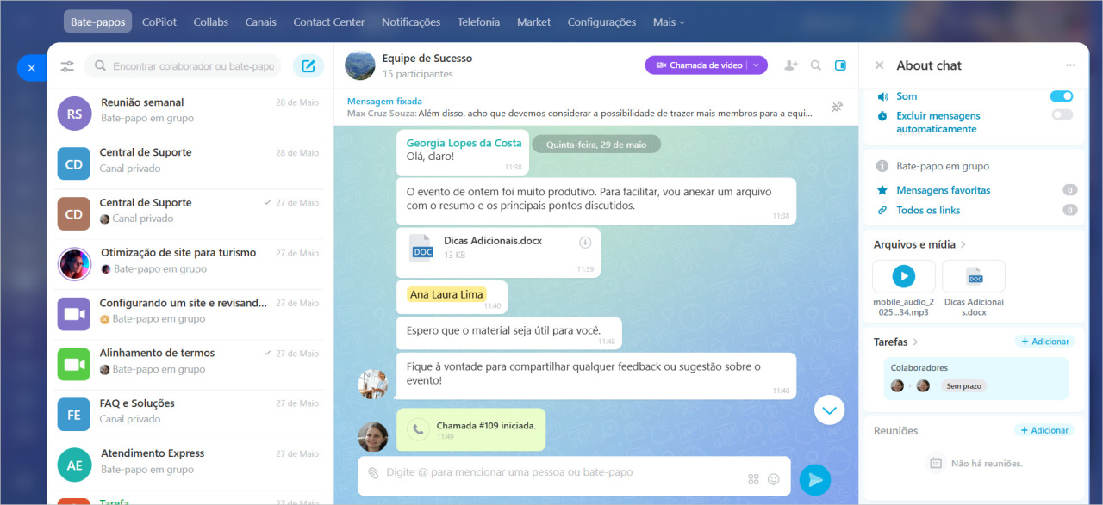1103x505 pixels.
Task: Play mobile_audio mp3 file thumbnail
Action: coord(904,276)
